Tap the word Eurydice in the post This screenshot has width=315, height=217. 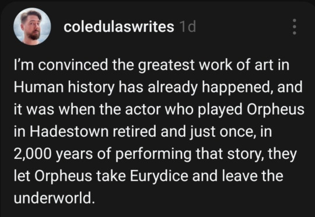coord(159,176)
